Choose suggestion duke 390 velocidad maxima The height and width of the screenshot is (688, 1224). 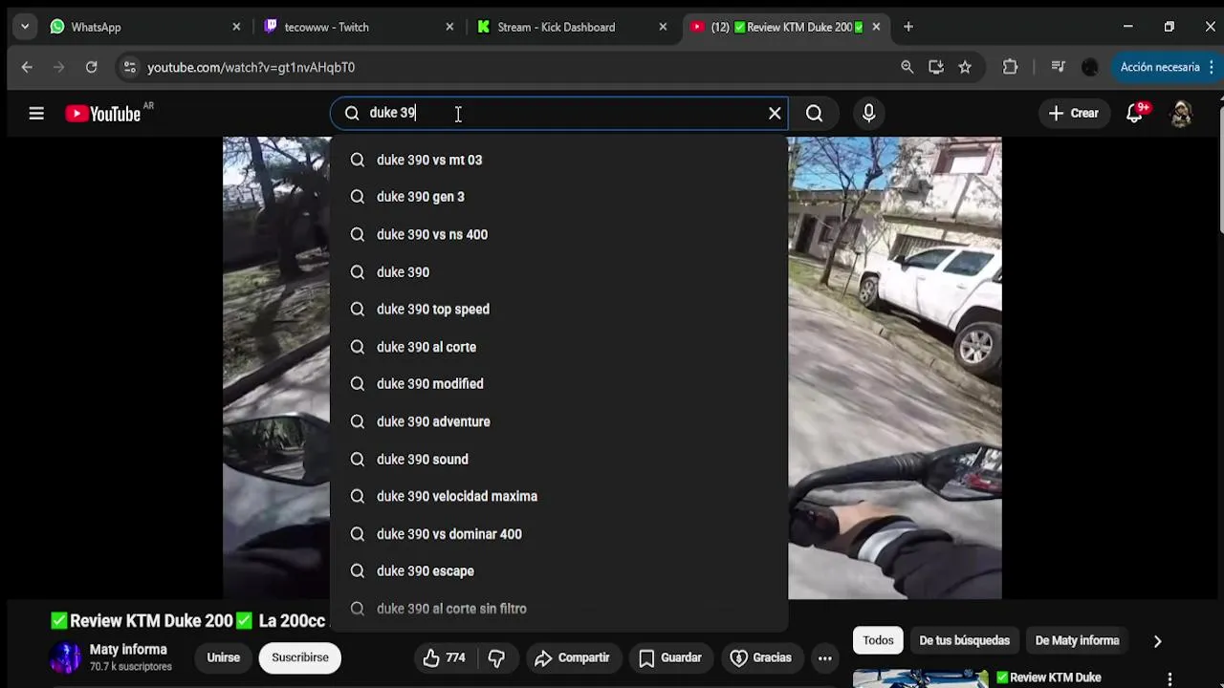558,496
